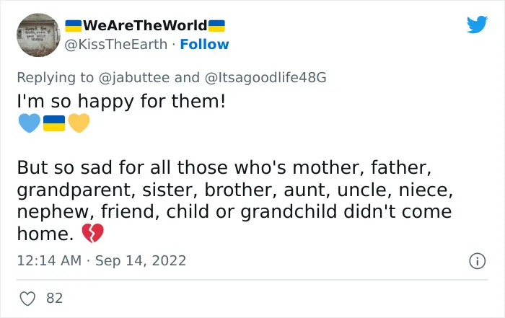This screenshot has height=318, width=505.
Task: Open the WeAreTheWorld display name
Action: [145, 25]
